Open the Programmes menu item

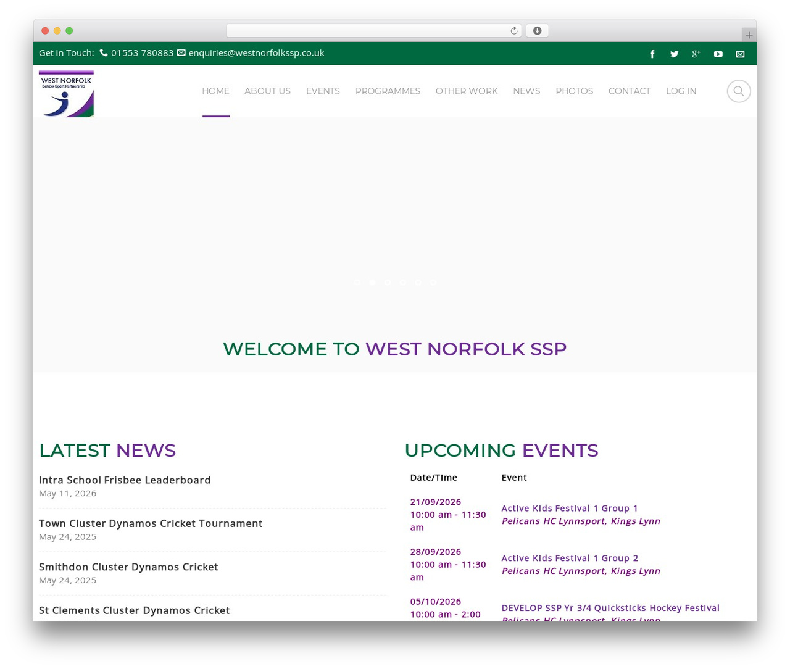388,91
